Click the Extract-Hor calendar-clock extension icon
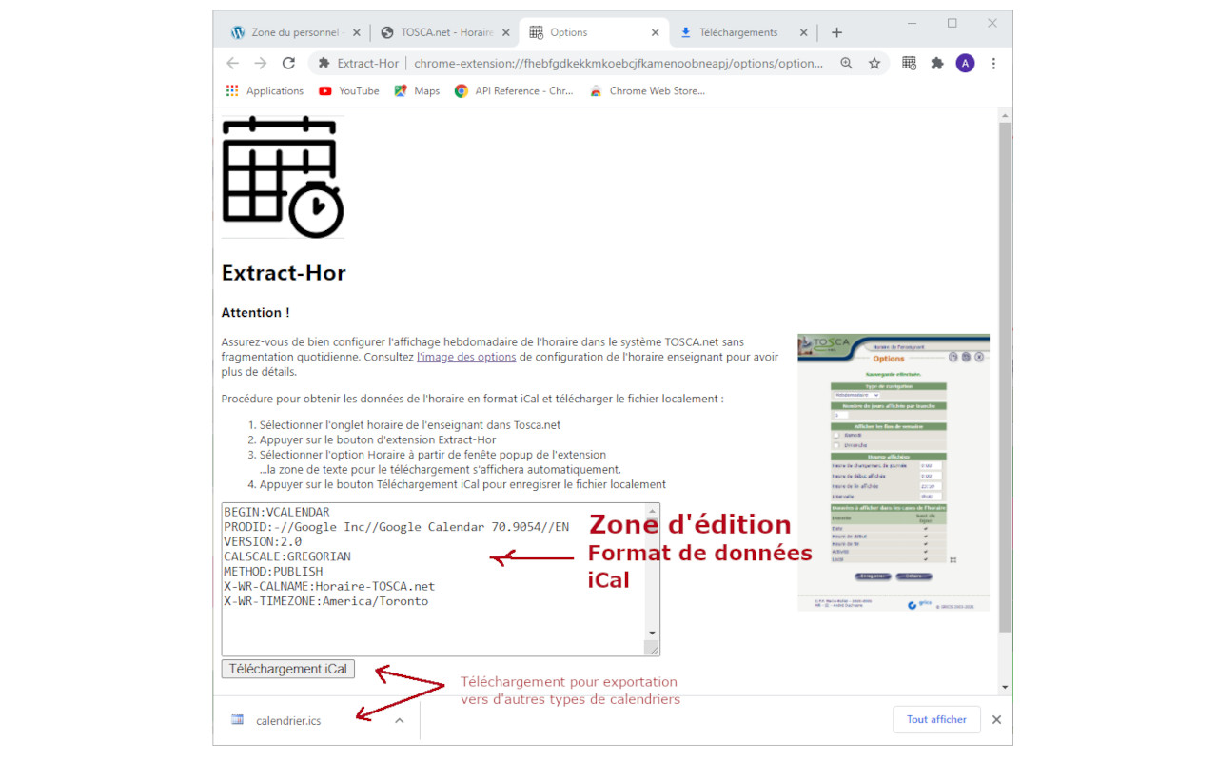 click(909, 63)
